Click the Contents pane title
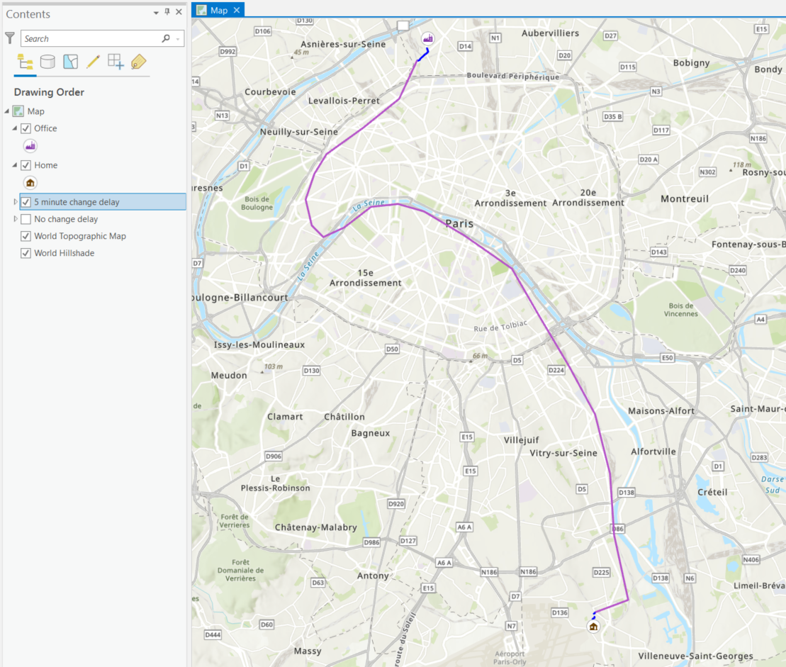Viewport: 786px width, 667px height. coord(28,14)
